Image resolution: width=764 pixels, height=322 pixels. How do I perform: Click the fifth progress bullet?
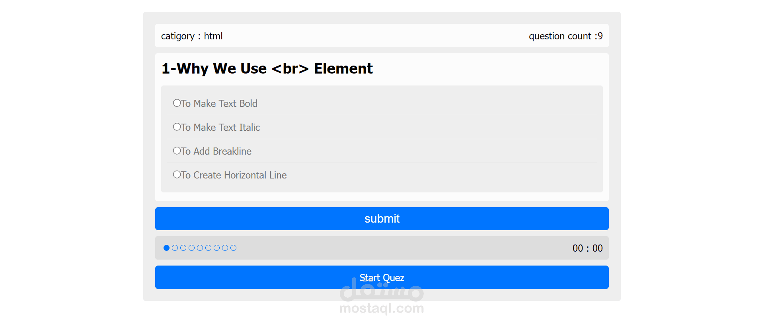[200, 248]
